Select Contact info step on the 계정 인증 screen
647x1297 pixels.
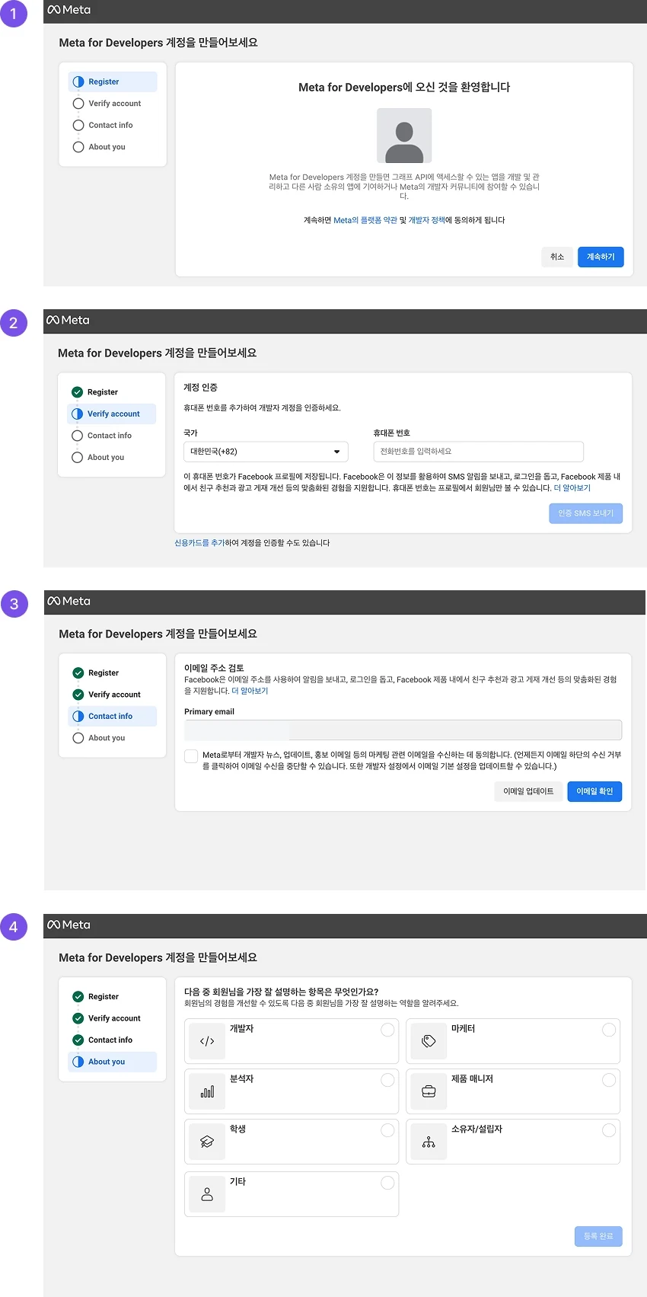pyautogui.click(x=111, y=436)
